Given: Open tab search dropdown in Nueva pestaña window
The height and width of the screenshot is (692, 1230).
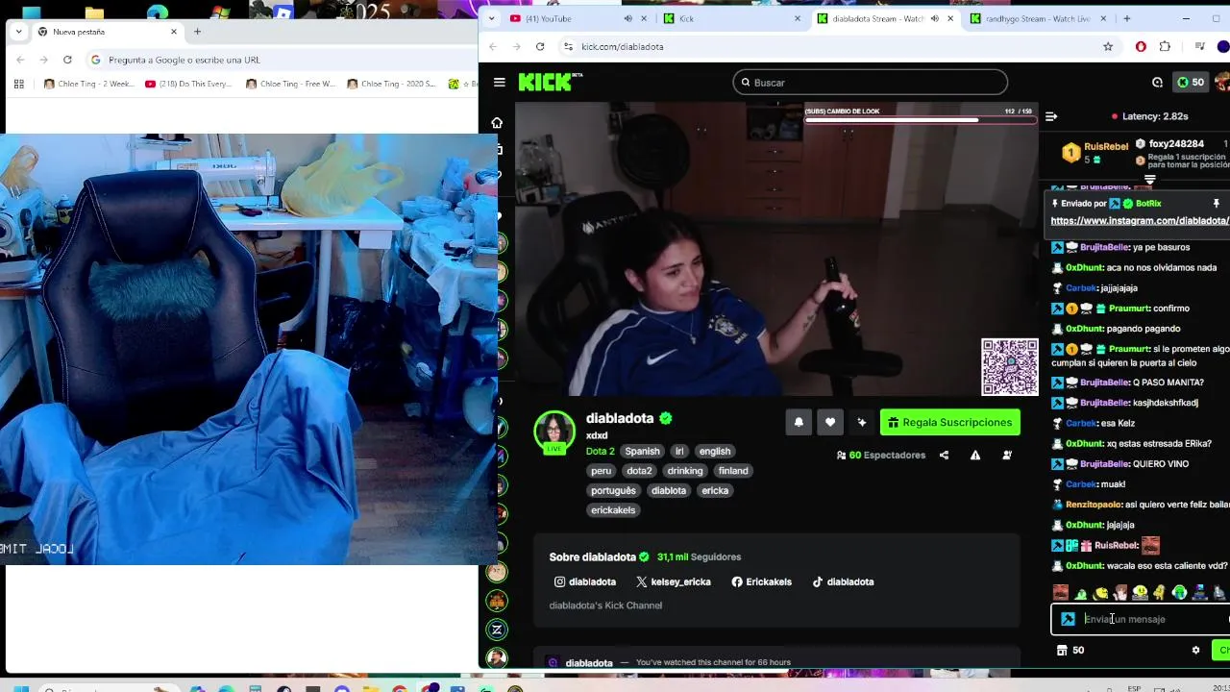Looking at the screenshot, I should [x=18, y=32].
